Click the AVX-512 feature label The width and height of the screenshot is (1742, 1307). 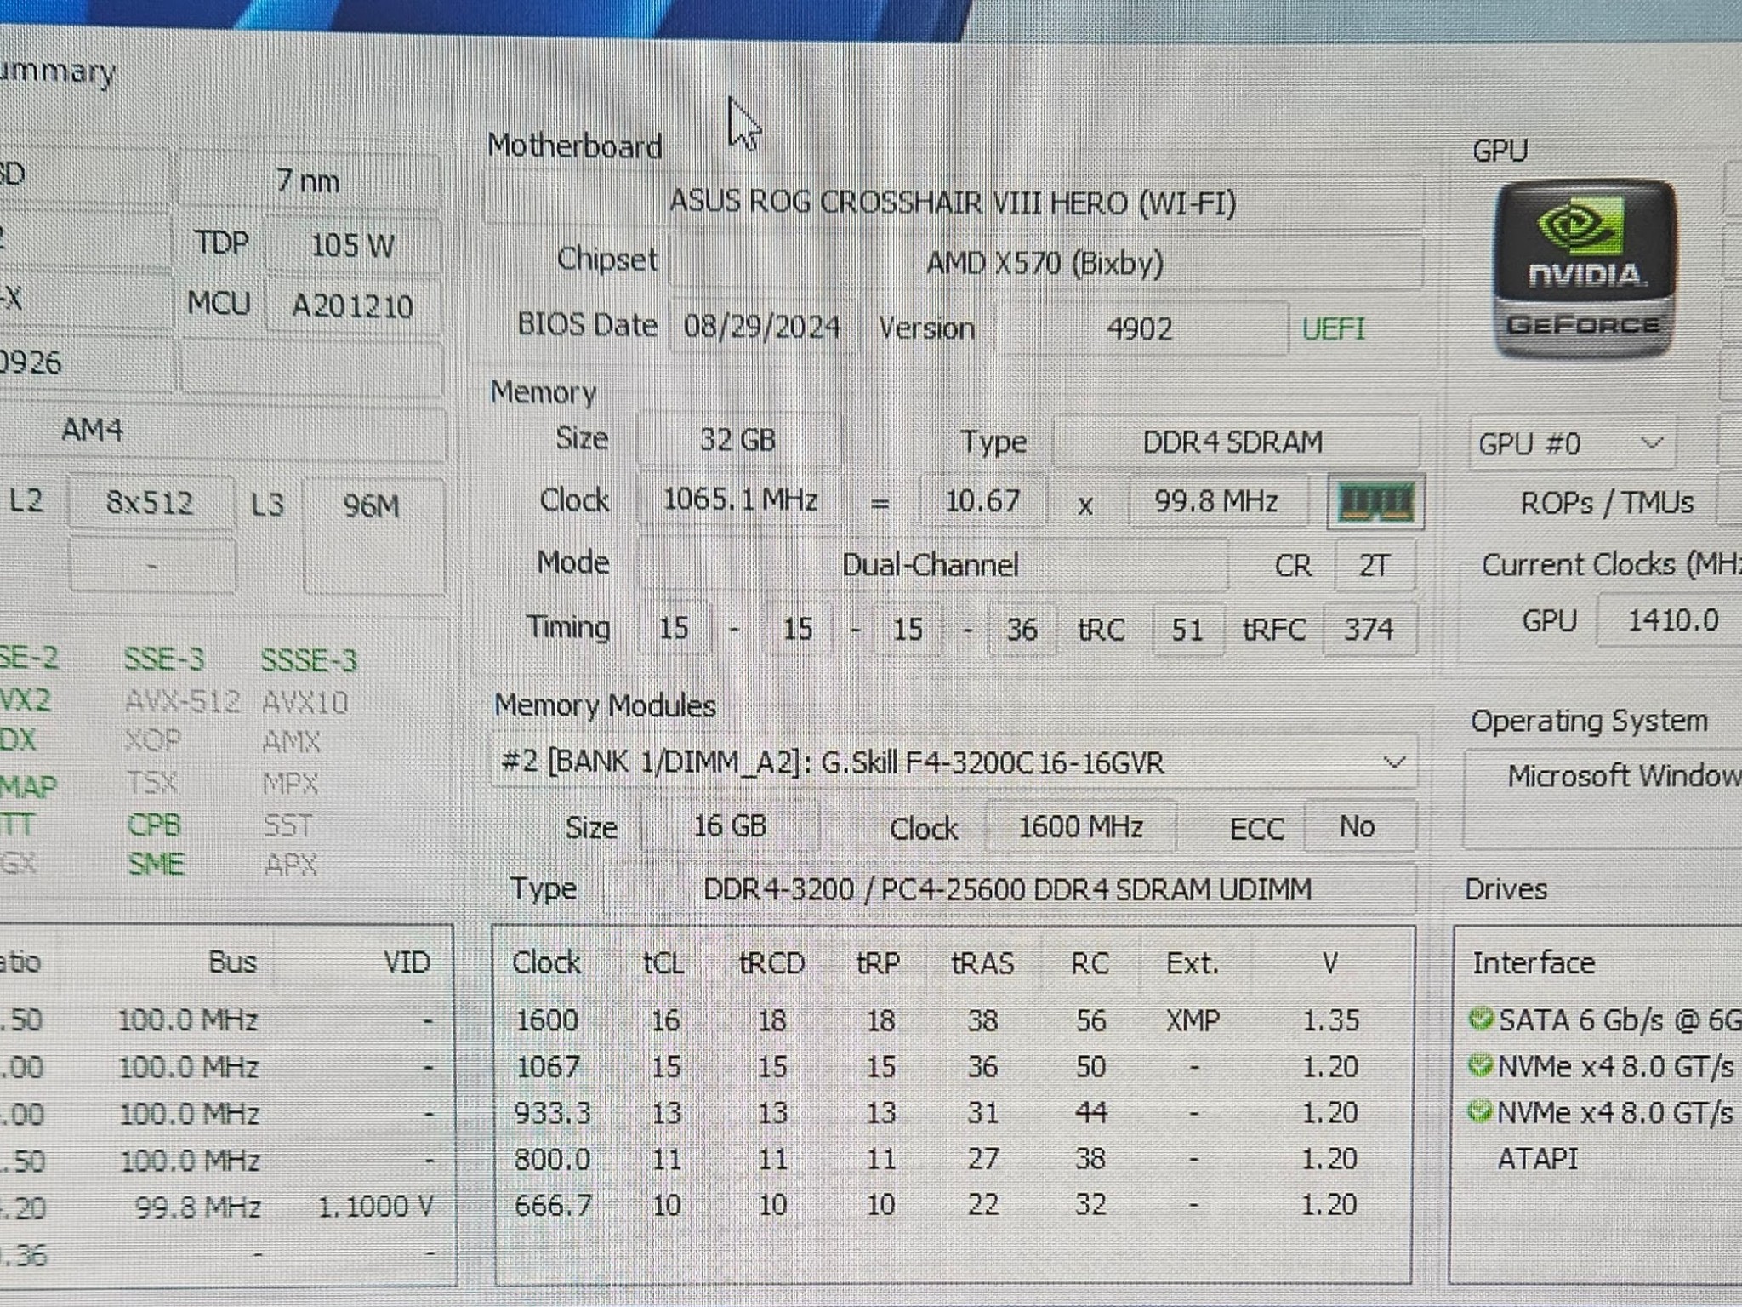coord(183,701)
